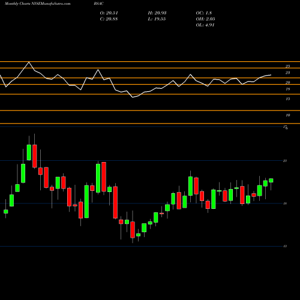The width and height of the screenshot is (300, 300).
Task: Click the 'OC: 1.8' reading
Action: 204,13
